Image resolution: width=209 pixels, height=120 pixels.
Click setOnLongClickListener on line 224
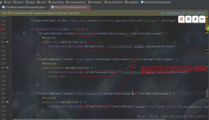[x=111, y=59]
